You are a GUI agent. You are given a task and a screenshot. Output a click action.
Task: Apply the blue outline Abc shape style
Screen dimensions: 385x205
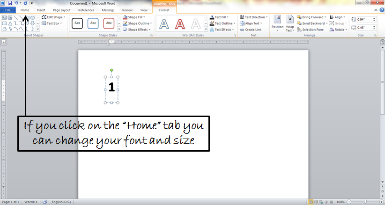(93, 23)
